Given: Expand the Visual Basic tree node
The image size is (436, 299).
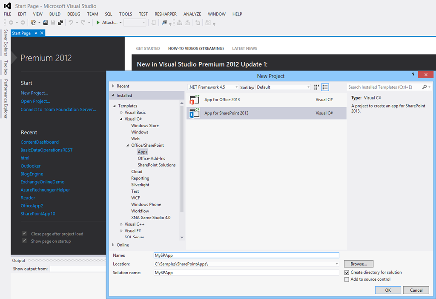Looking at the screenshot, I should [x=121, y=113].
